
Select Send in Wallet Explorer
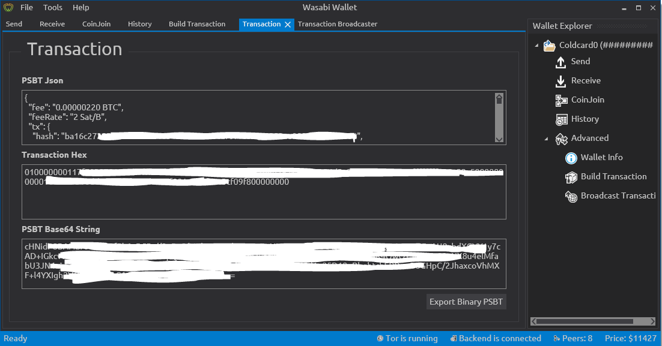(580, 62)
